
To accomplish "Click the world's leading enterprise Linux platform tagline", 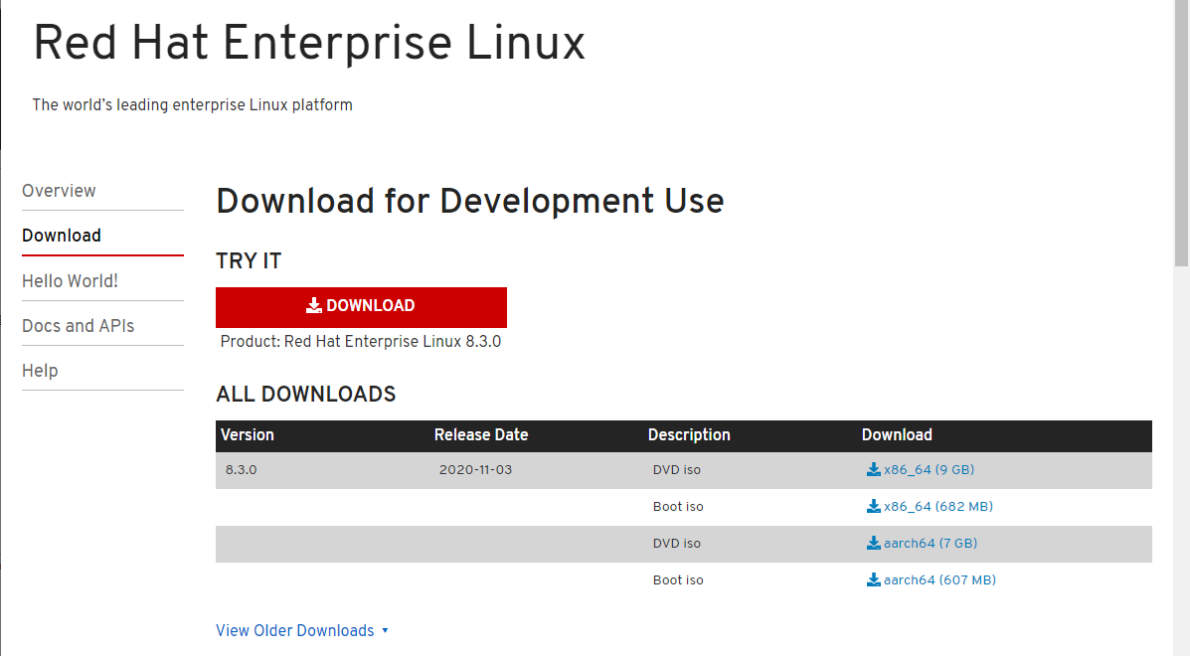I will point(192,105).
